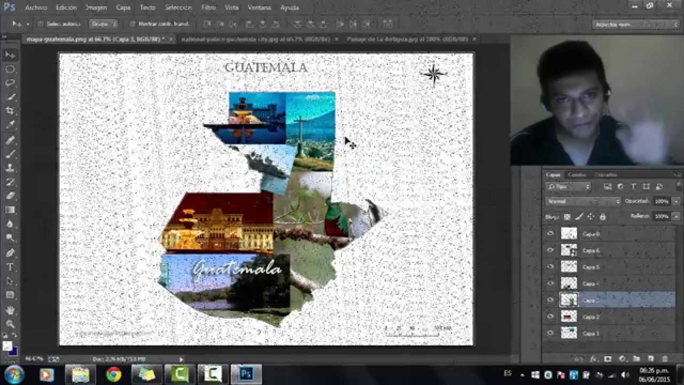The image size is (684, 385).
Task: Hide layer Capa 0
Action: pyautogui.click(x=550, y=234)
